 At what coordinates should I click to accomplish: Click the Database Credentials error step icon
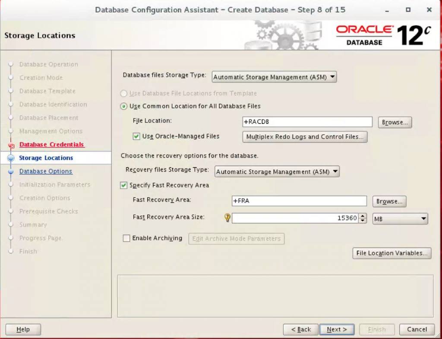[x=12, y=146]
